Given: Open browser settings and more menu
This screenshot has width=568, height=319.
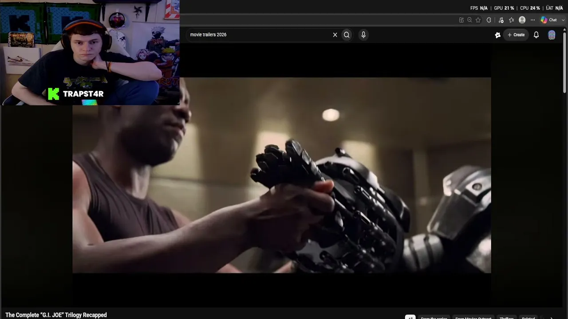Looking at the screenshot, I should click(533, 20).
